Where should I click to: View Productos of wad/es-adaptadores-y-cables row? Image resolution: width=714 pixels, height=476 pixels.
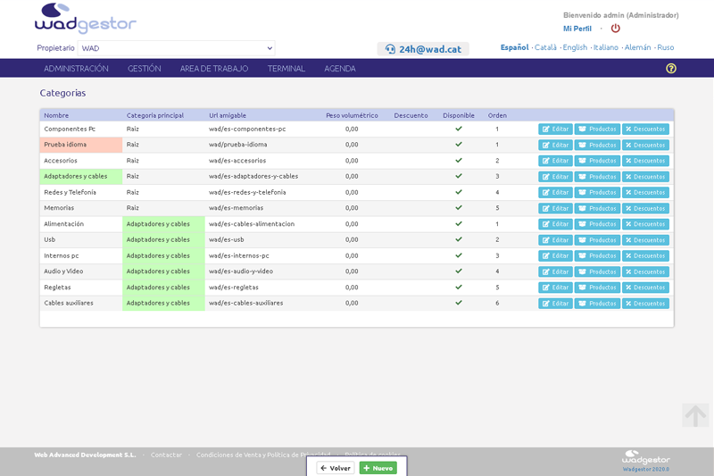click(x=597, y=177)
